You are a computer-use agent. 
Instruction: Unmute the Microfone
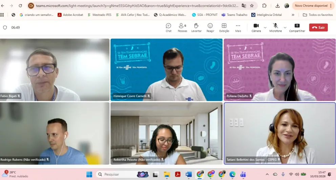(x=275, y=27)
